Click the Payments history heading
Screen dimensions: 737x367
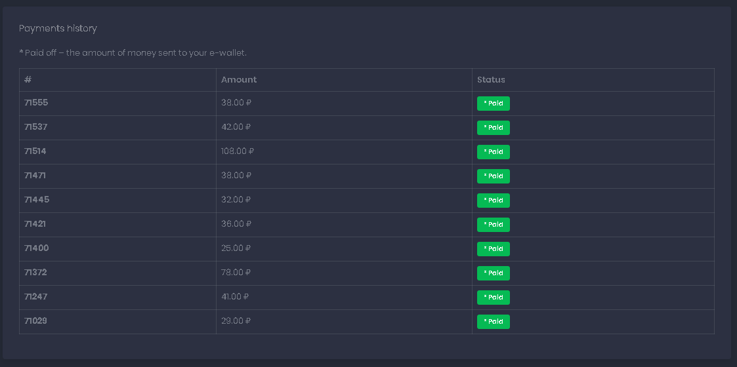pyautogui.click(x=58, y=28)
